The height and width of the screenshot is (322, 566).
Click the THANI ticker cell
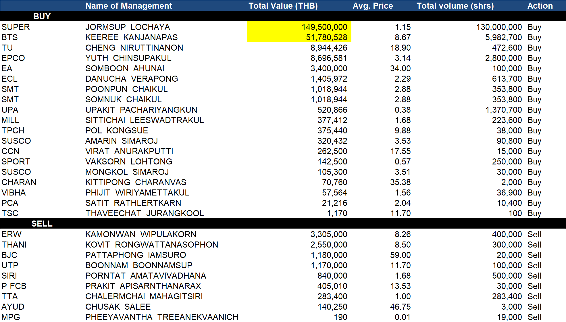[14, 245]
